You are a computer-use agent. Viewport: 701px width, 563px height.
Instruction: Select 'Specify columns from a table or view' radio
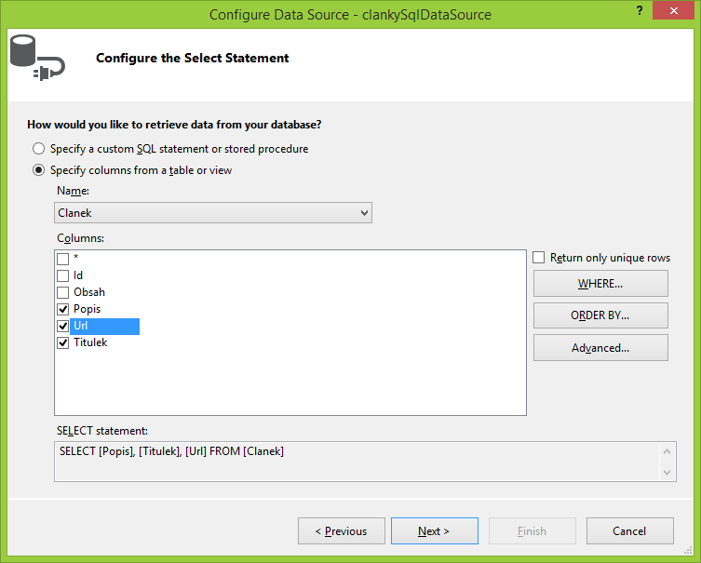point(39,170)
